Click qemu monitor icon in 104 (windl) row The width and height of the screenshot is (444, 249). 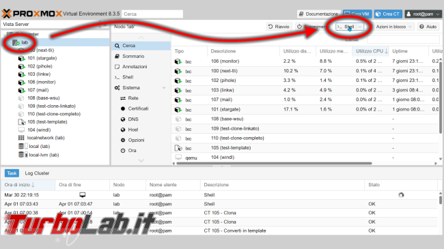[x=178, y=158]
